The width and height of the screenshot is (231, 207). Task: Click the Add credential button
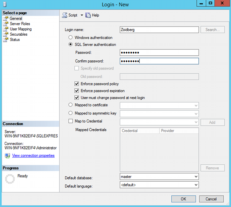(x=213, y=123)
